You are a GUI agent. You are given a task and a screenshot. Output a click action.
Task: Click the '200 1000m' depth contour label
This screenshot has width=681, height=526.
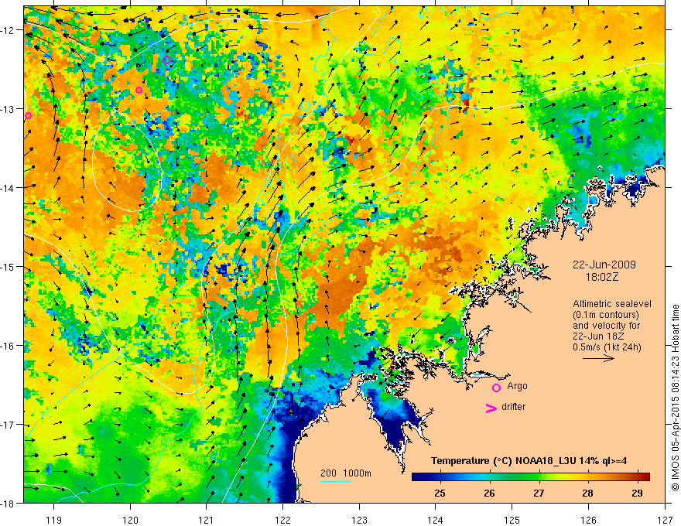coord(346,473)
